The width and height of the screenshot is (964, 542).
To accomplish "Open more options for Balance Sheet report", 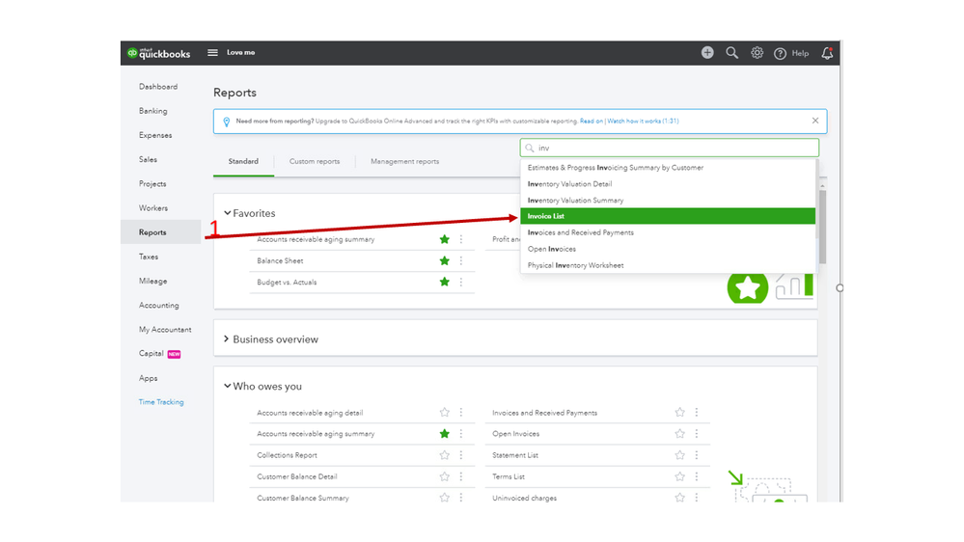I will pyautogui.click(x=461, y=261).
